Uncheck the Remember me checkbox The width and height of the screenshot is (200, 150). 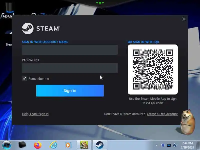pos(24,78)
